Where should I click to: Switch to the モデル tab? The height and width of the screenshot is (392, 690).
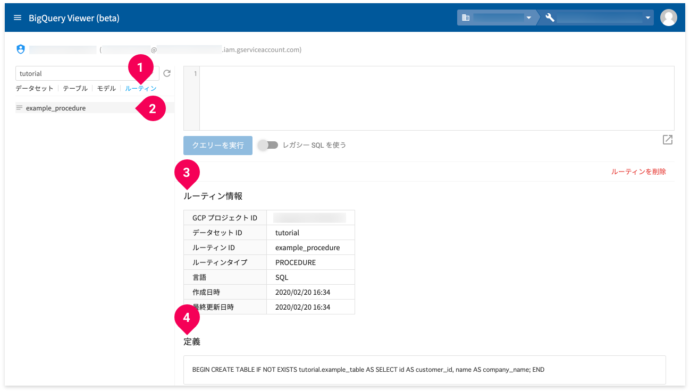tap(106, 89)
